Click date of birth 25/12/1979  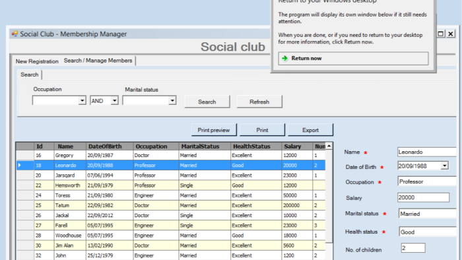(x=110, y=255)
